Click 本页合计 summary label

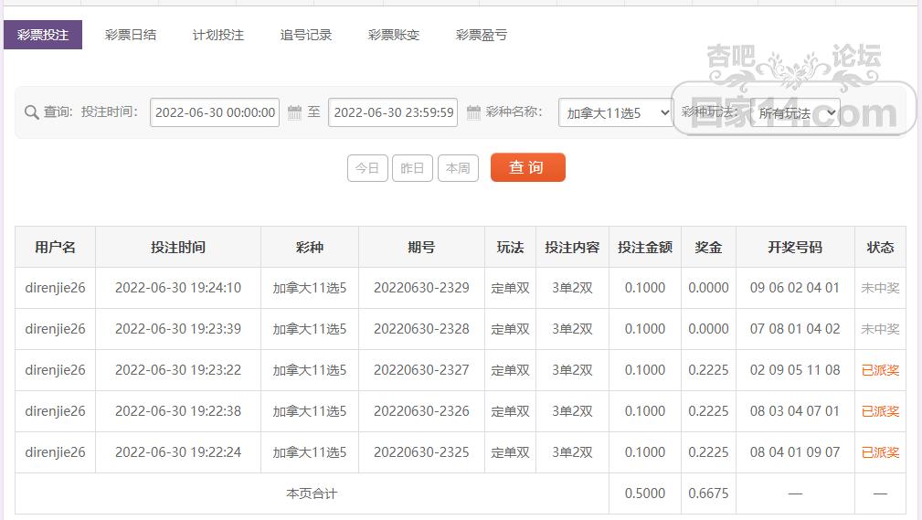pos(312,493)
